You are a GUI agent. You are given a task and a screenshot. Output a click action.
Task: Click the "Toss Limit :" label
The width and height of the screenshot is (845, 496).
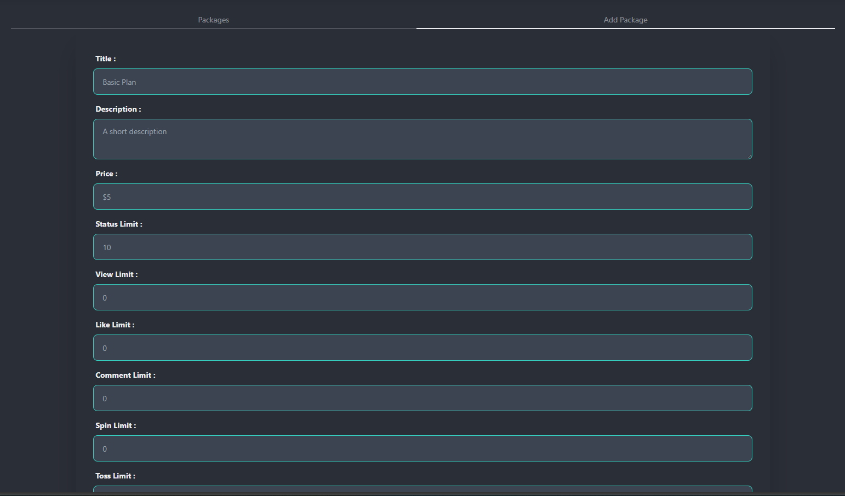click(x=115, y=476)
